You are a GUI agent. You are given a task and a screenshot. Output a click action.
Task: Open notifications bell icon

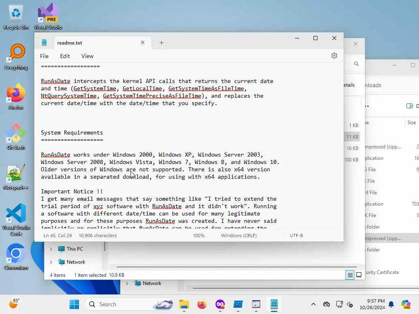(x=391, y=304)
